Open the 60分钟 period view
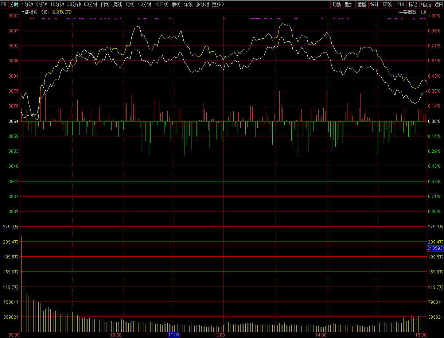444x338 pixels. (90, 4)
